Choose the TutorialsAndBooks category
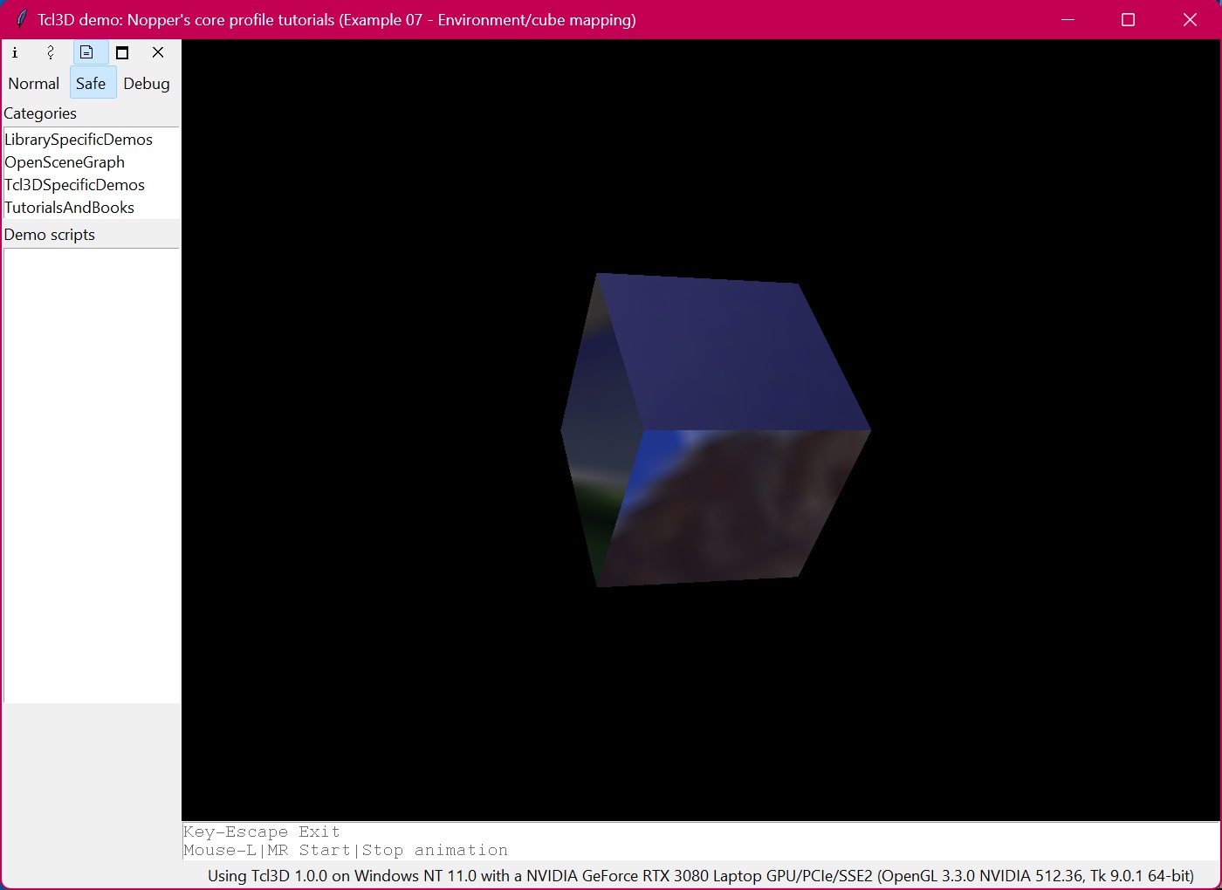The image size is (1222, 890). 70,208
